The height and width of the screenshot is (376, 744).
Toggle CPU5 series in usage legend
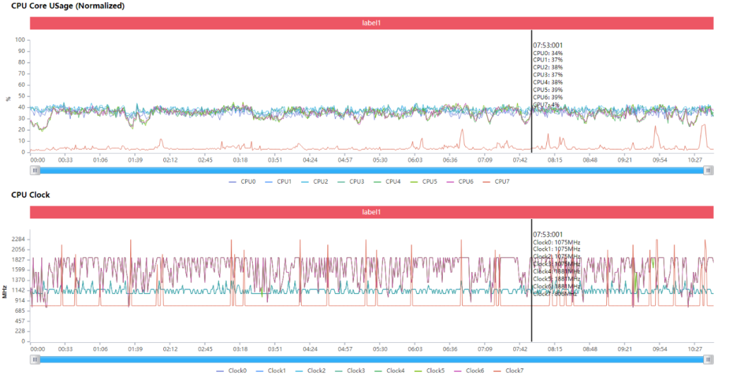424,182
